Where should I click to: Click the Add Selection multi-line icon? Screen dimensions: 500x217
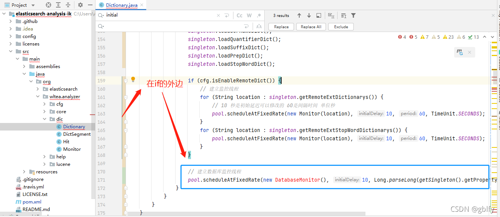point(344,15)
